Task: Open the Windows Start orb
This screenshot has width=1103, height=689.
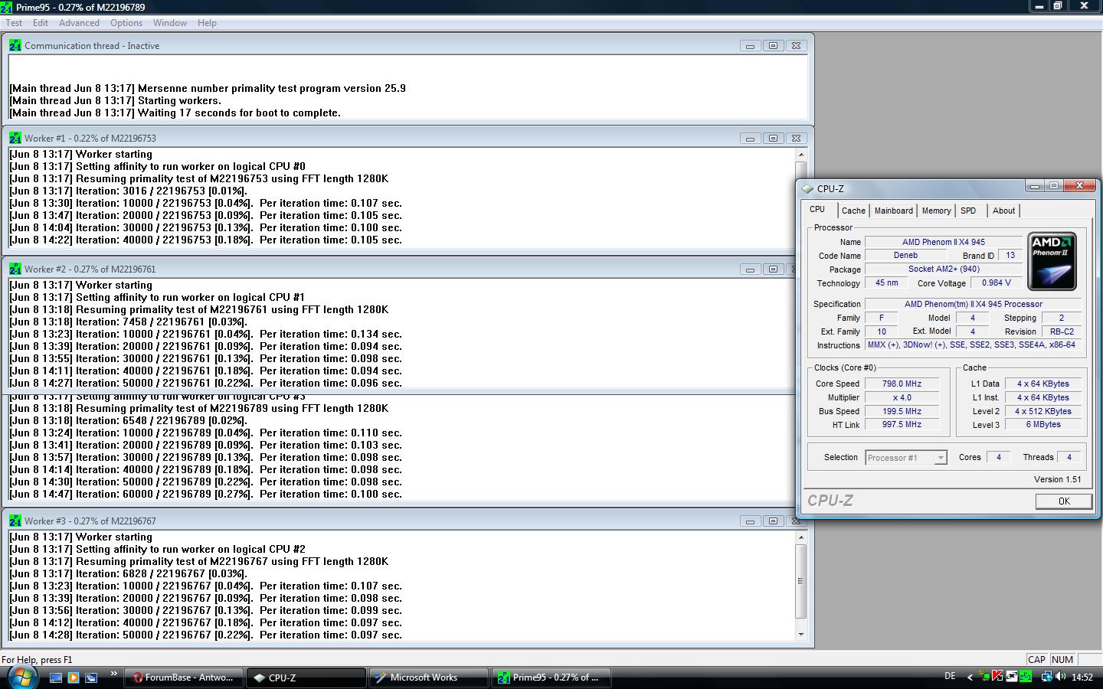Action: coord(21,677)
